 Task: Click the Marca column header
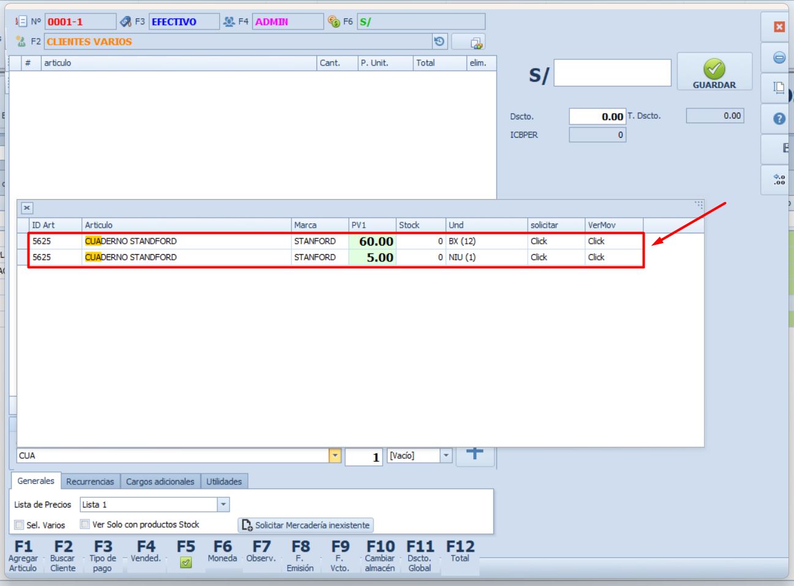pyautogui.click(x=320, y=225)
